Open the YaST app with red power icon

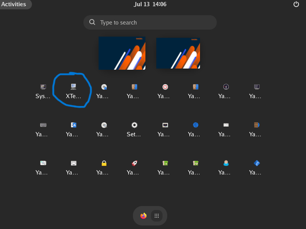(x=165, y=91)
